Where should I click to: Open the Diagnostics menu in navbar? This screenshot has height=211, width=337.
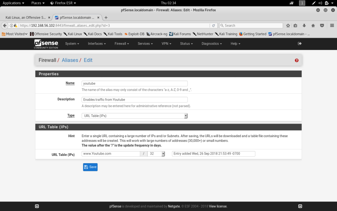click(212, 44)
